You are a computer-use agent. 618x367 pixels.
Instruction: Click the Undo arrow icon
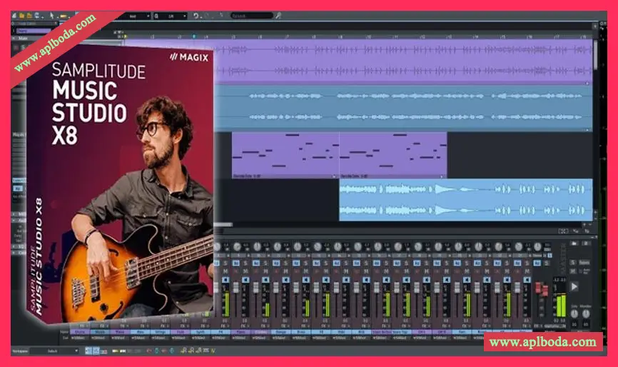point(196,16)
